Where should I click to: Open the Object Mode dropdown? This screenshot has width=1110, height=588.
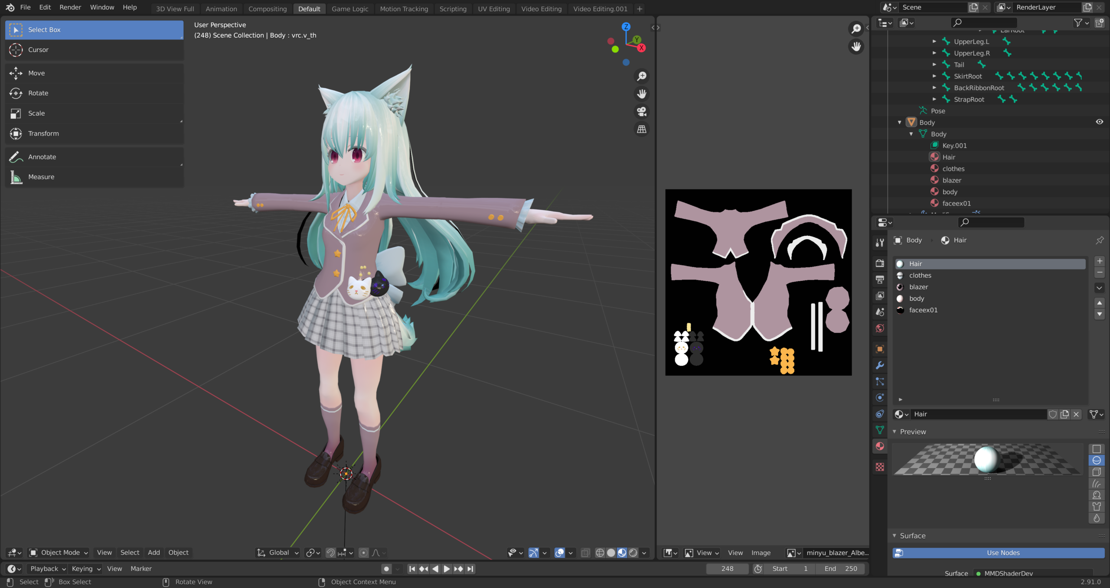click(58, 552)
